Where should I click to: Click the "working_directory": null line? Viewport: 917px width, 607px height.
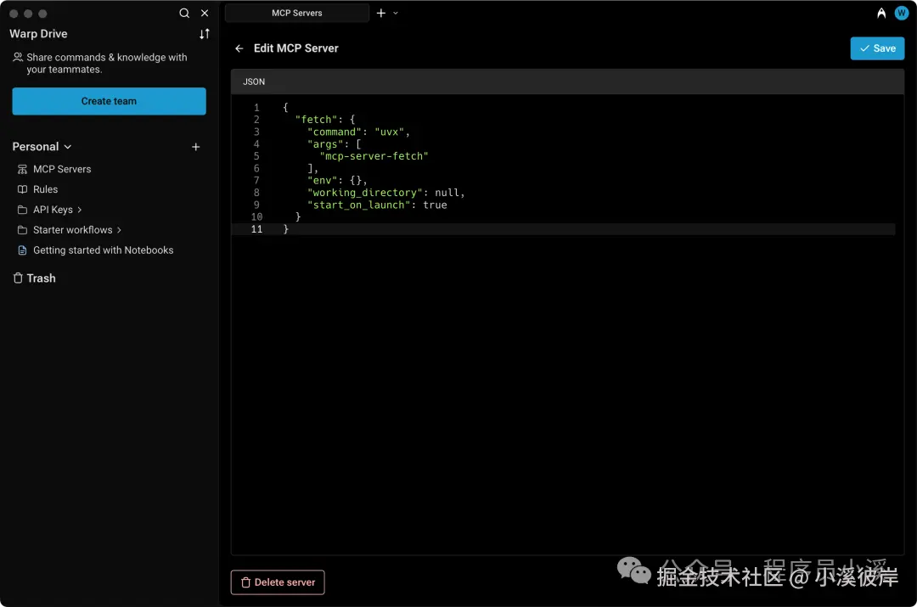coord(386,193)
